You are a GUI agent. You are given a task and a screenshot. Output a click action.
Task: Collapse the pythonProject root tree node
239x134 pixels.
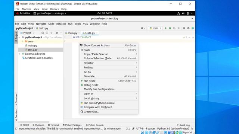coord(20,37)
